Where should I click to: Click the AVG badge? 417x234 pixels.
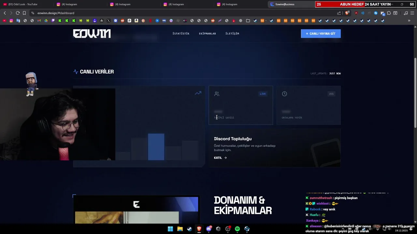click(x=331, y=94)
